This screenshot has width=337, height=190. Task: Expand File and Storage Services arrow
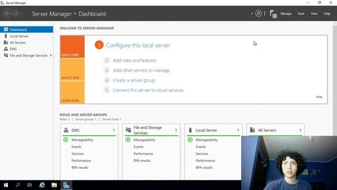pyautogui.click(x=51, y=55)
